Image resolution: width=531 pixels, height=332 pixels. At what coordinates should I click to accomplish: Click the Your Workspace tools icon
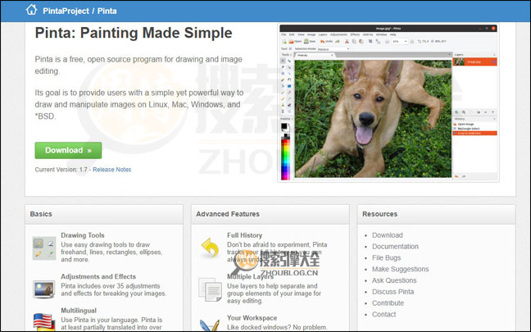click(x=210, y=325)
